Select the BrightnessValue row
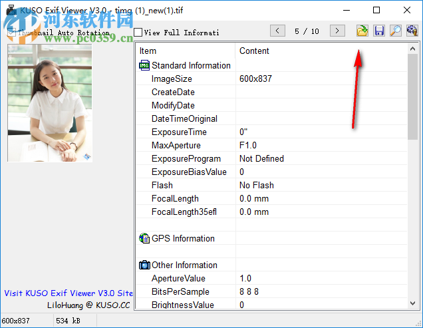The height and width of the screenshot is (328, 423). [x=272, y=304]
